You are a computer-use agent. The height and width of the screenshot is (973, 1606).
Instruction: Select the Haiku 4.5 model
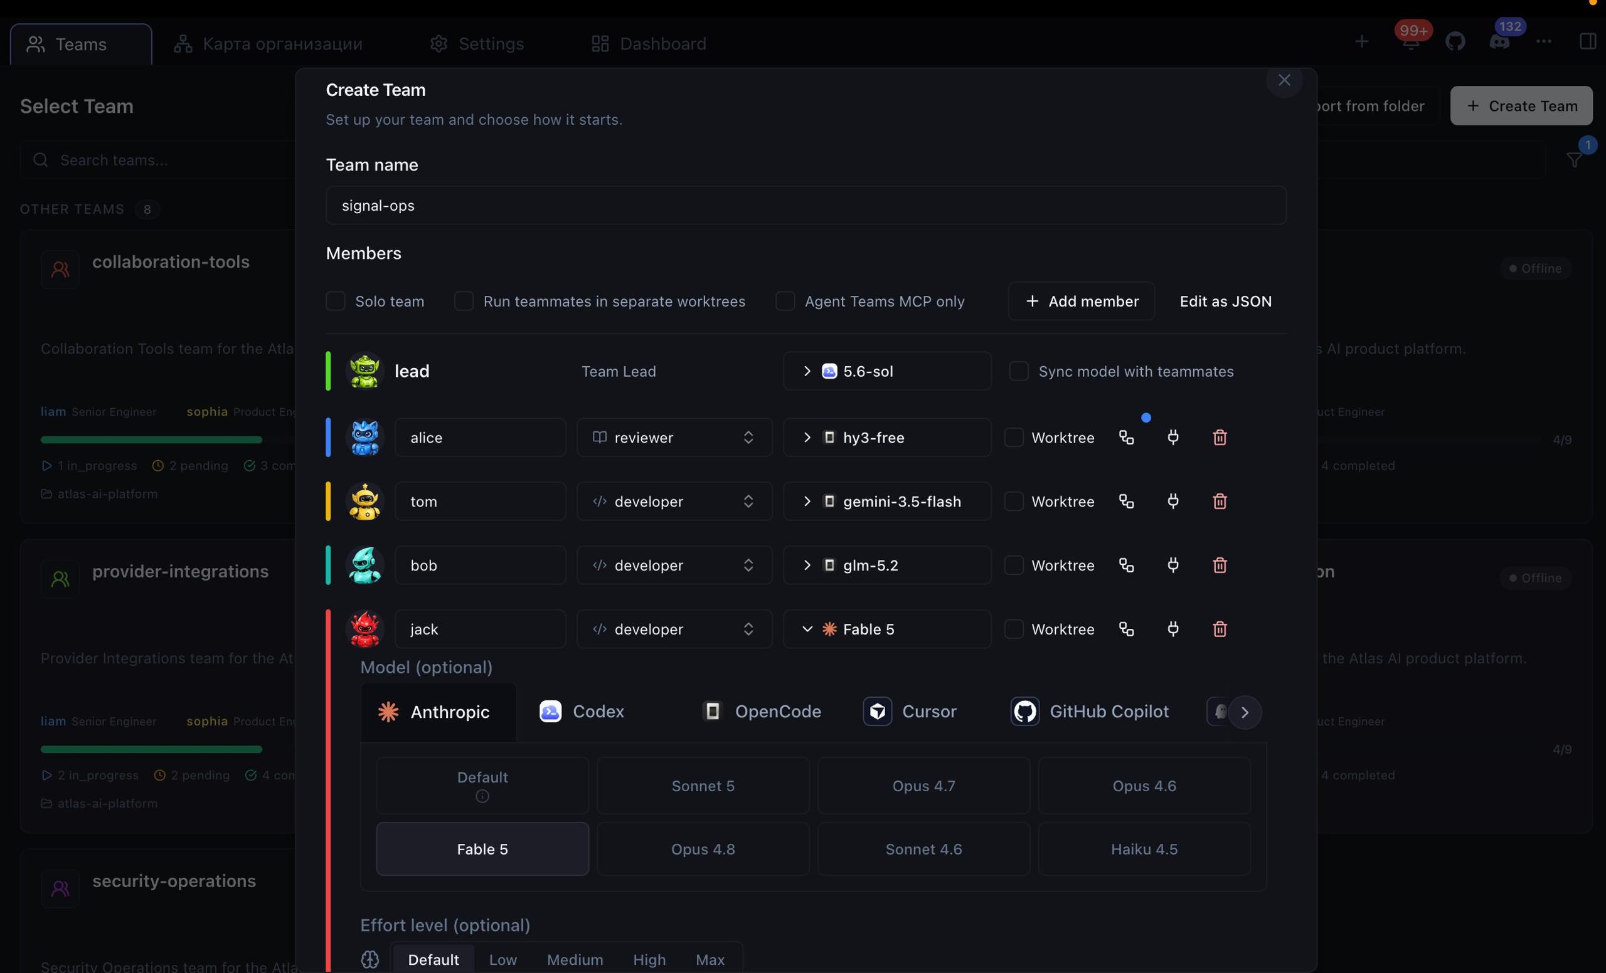coord(1144,849)
